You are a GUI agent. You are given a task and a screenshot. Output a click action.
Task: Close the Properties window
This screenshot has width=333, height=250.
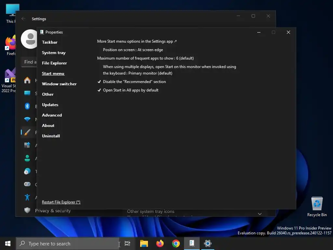[288, 32]
